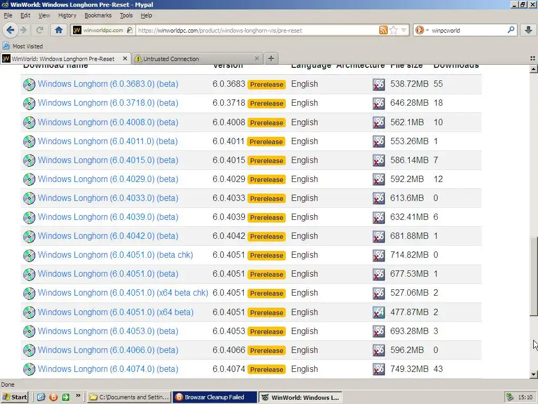Screen dimensions: 538x404
Task: Click the x64 architecture icon for 477.87MB row
Action: (379, 312)
